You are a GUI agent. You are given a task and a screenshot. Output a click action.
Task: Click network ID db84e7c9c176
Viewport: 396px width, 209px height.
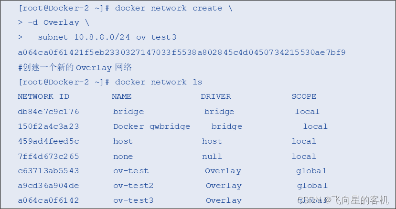coord(49,112)
